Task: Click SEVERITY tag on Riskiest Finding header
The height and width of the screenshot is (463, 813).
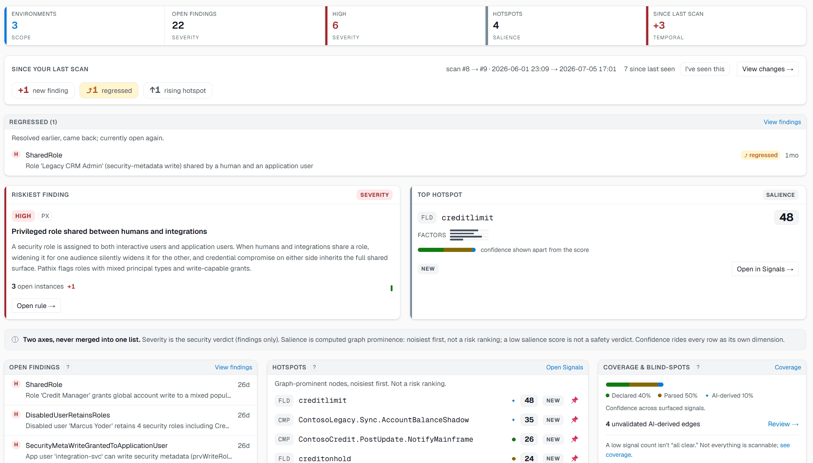Action: [374, 195]
